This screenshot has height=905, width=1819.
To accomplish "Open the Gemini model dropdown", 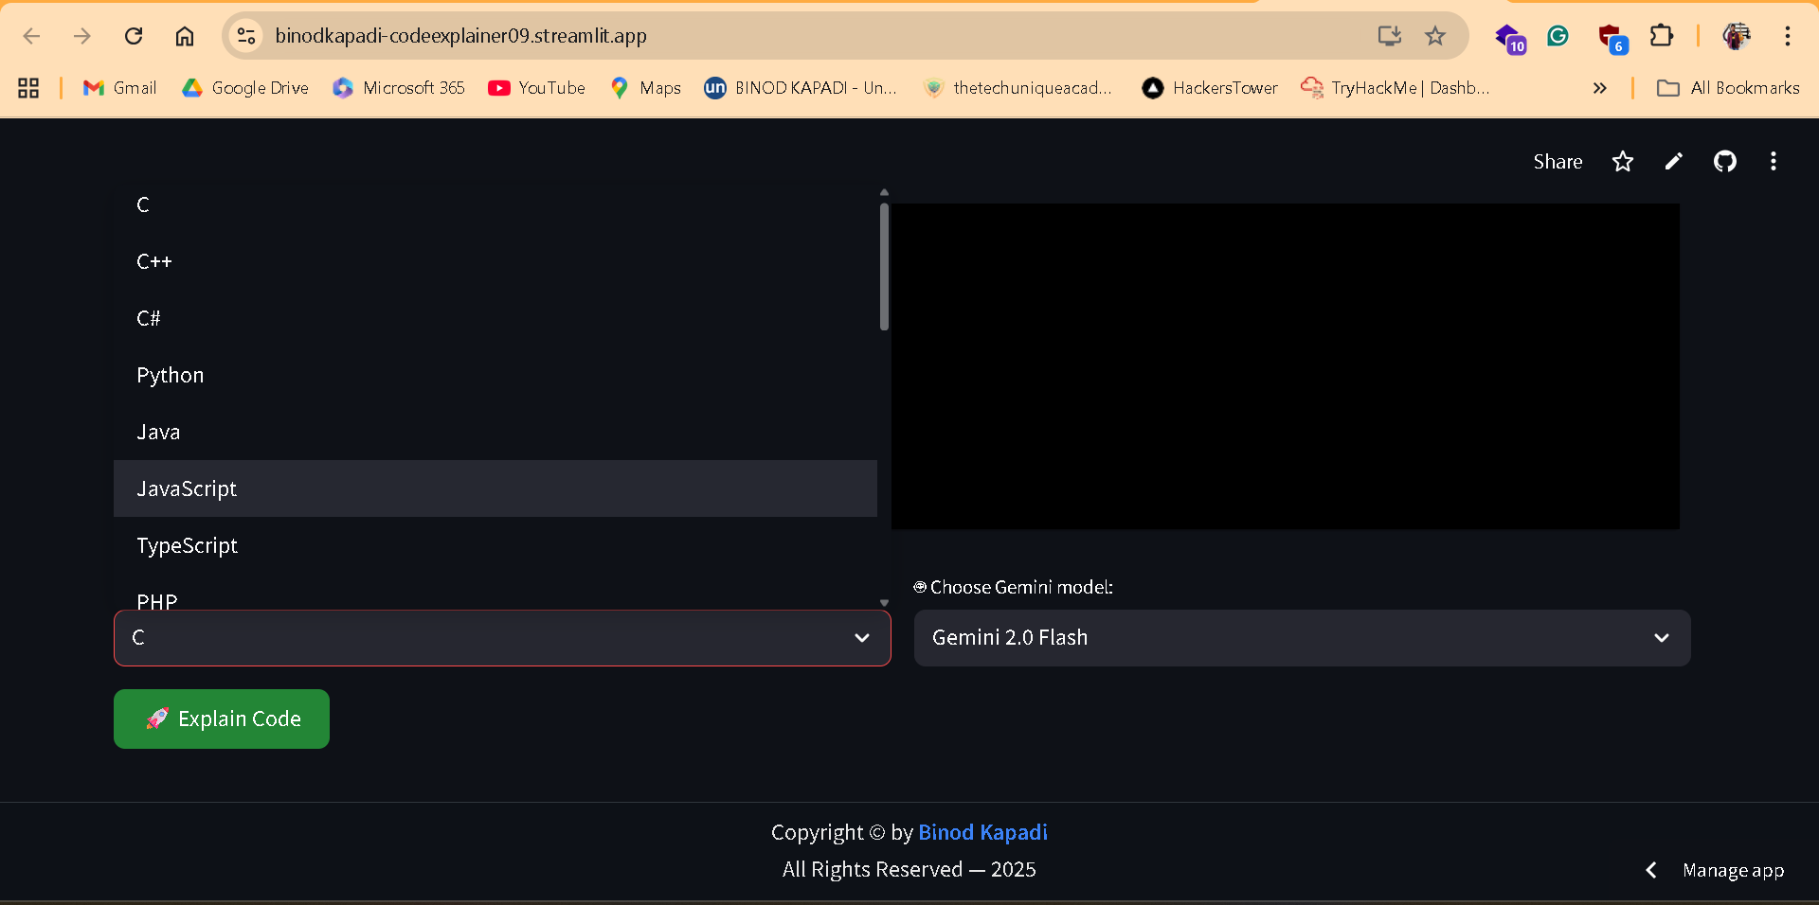I will click(x=1302, y=637).
